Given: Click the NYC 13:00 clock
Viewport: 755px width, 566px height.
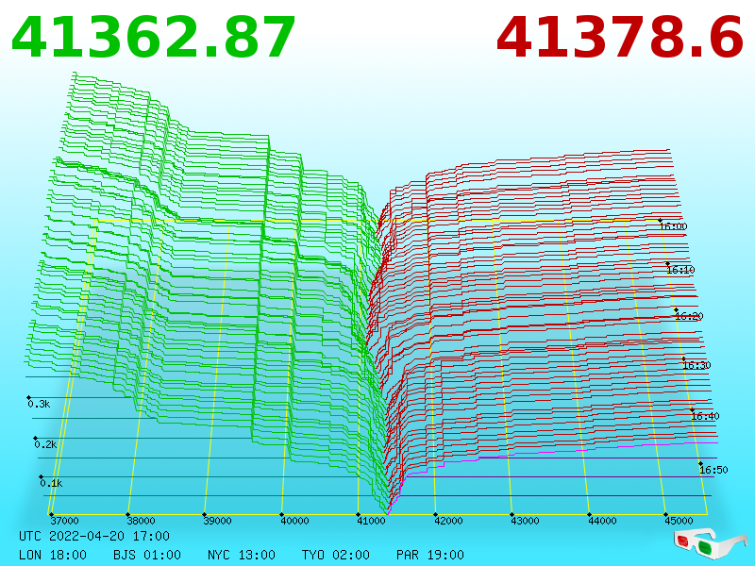Looking at the screenshot, I should 242,555.
